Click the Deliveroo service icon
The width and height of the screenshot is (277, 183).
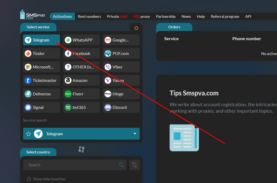(x=28, y=94)
